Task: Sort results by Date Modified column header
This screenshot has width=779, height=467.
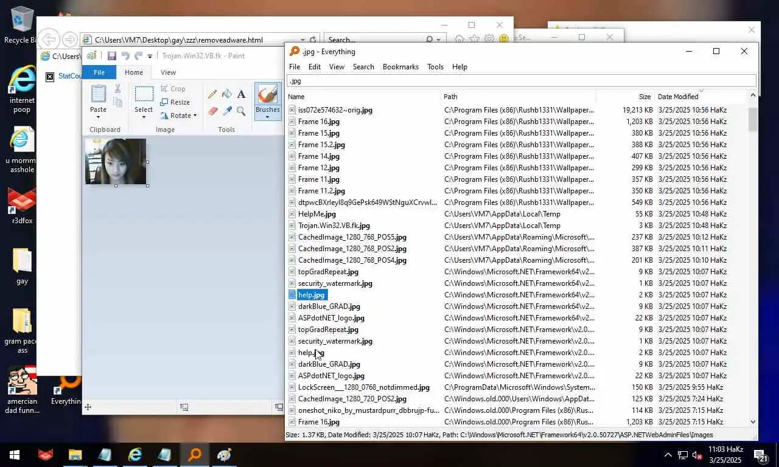Action: click(x=700, y=97)
